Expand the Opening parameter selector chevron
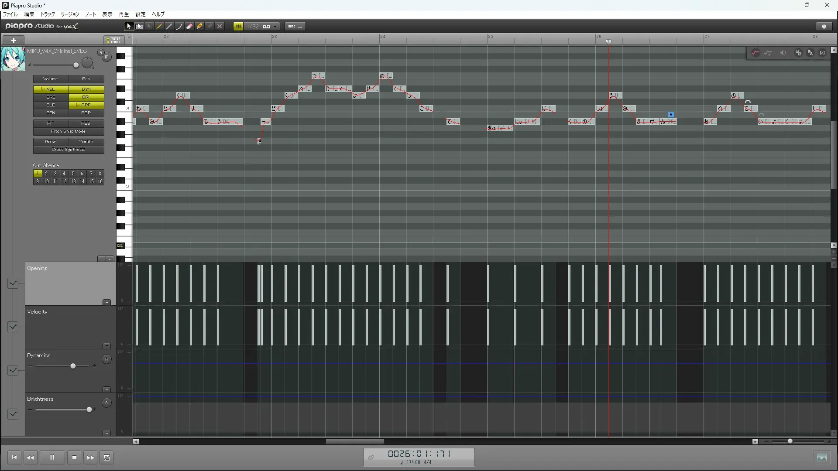Screen dimensions: 838x471 pos(13,283)
